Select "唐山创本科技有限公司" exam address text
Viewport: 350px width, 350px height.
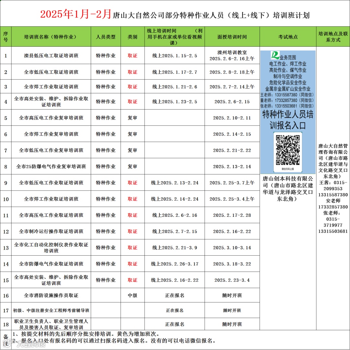pyautogui.click(x=288, y=189)
